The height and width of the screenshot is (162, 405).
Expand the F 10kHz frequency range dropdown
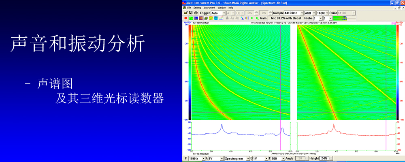[x=204, y=158]
